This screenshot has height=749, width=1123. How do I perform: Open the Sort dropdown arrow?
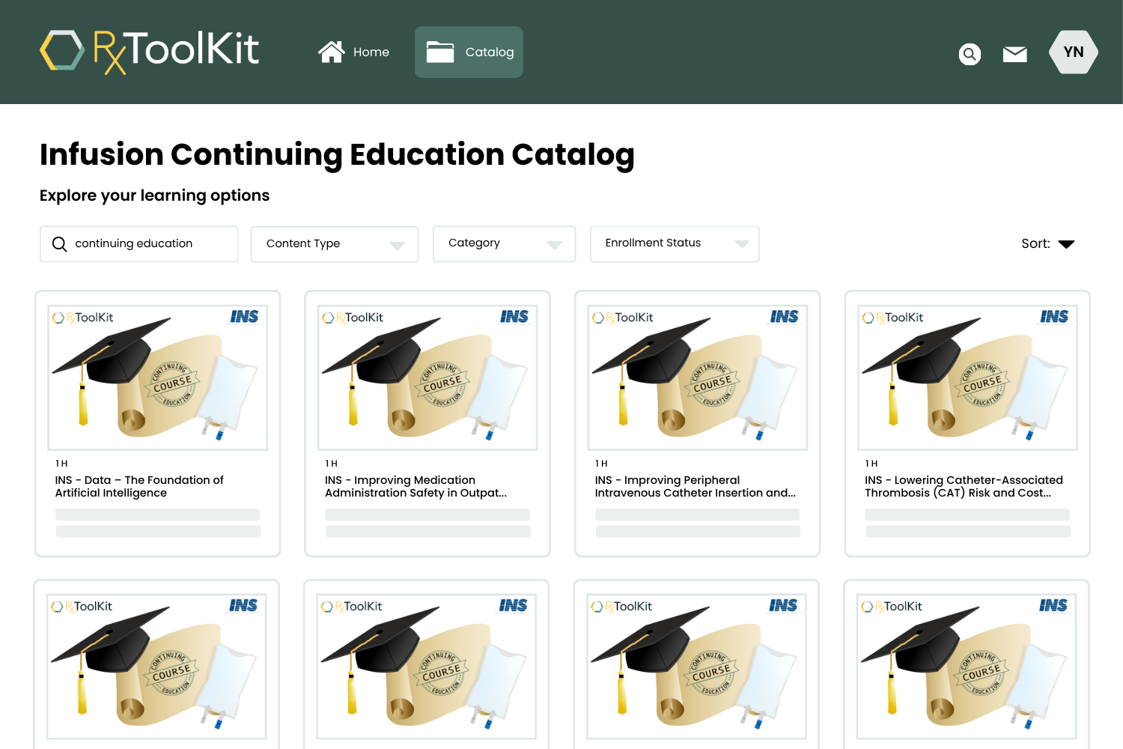pyautogui.click(x=1066, y=244)
